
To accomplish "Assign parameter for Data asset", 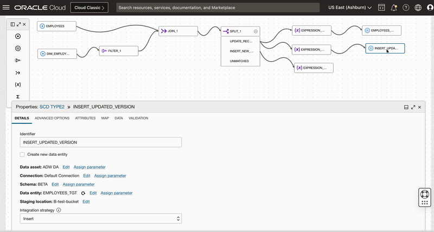I will pyautogui.click(x=90, y=167).
